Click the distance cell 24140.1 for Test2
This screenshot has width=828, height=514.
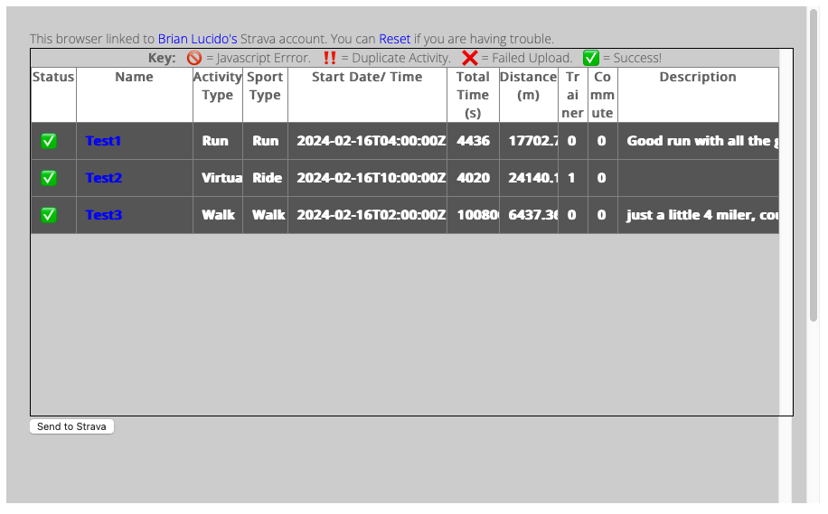tap(529, 178)
